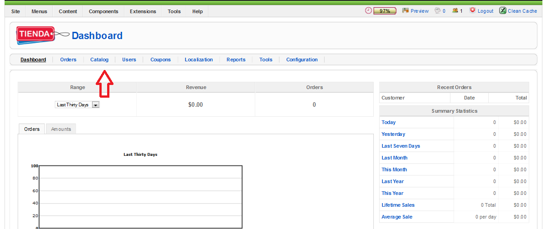Open the Orders submenu link
Screen dimensions: 547x229
(68, 60)
